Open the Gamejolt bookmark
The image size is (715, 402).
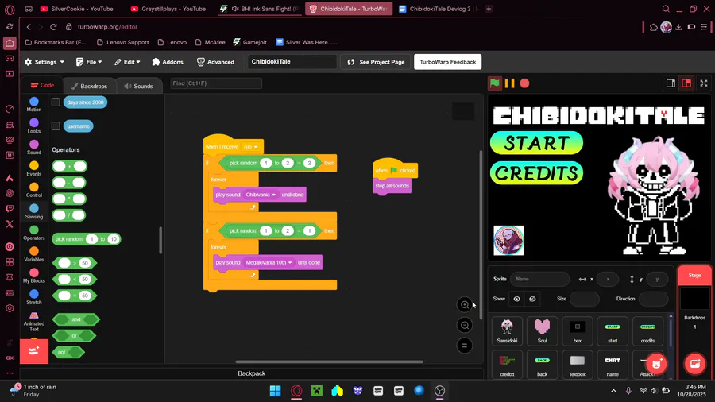tap(250, 42)
